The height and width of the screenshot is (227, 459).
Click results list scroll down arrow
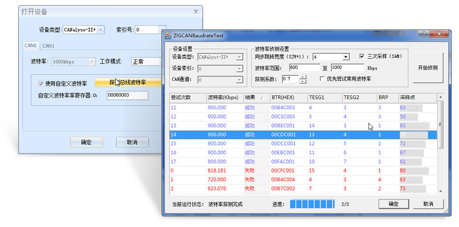440,191
